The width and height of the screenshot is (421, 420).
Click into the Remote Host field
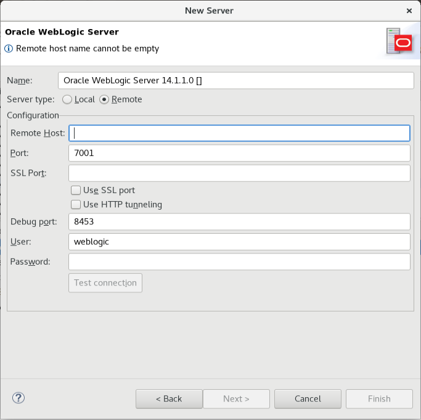click(x=239, y=133)
